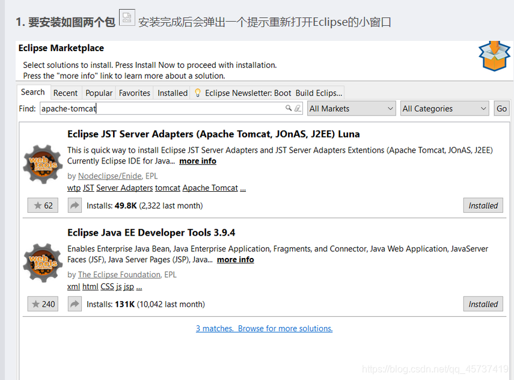Viewport: 514px width, 380px height.
Task: Click the Installed button for JST Server Adapters
Action: [x=483, y=206]
